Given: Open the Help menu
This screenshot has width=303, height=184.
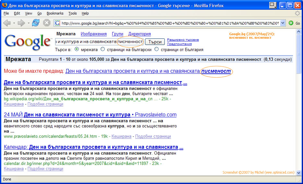Looking at the screenshot, I should (x=85, y=13).
